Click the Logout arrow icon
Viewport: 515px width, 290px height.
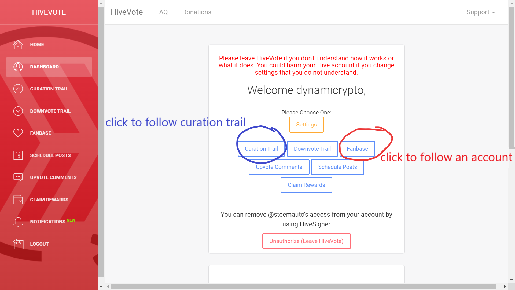[x=18, y=244]
